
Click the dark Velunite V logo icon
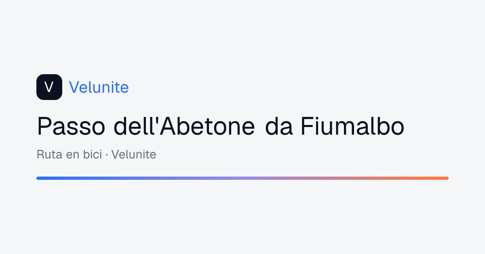pos(49,87)
